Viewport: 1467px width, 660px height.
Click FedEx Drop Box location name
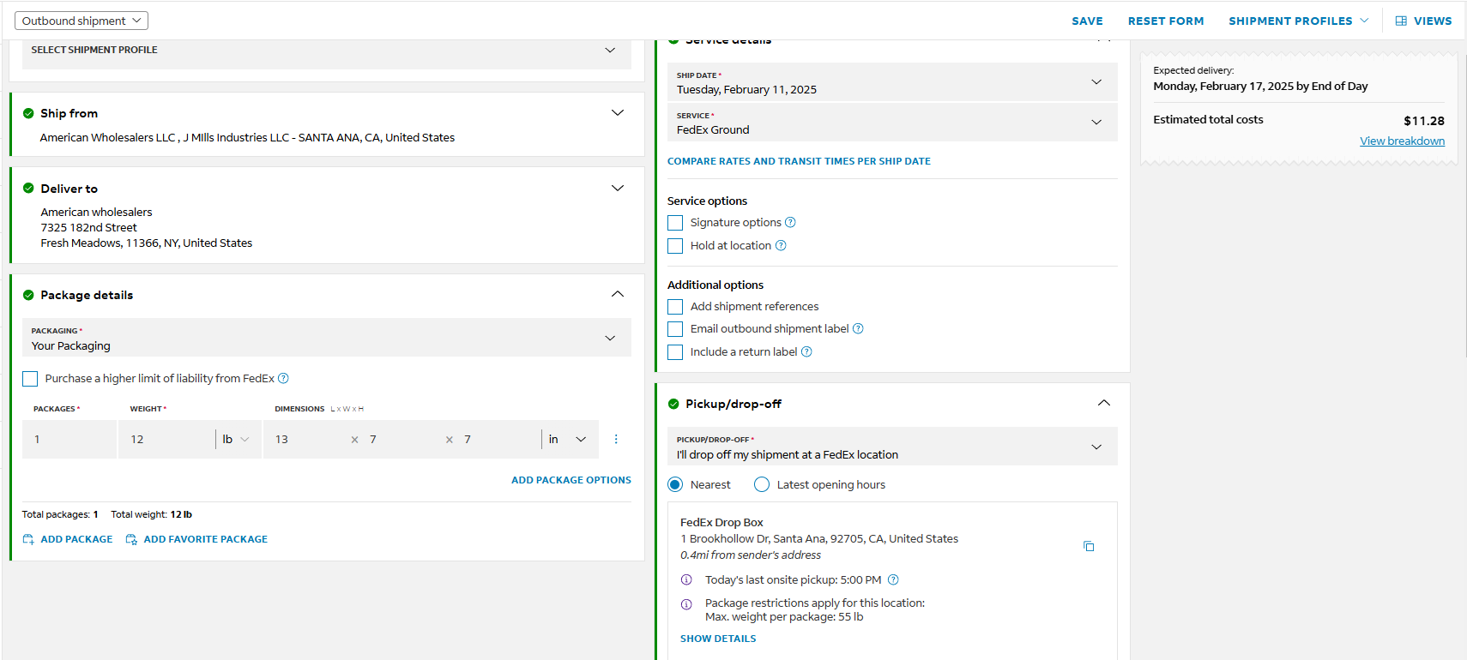click(721, 522)
